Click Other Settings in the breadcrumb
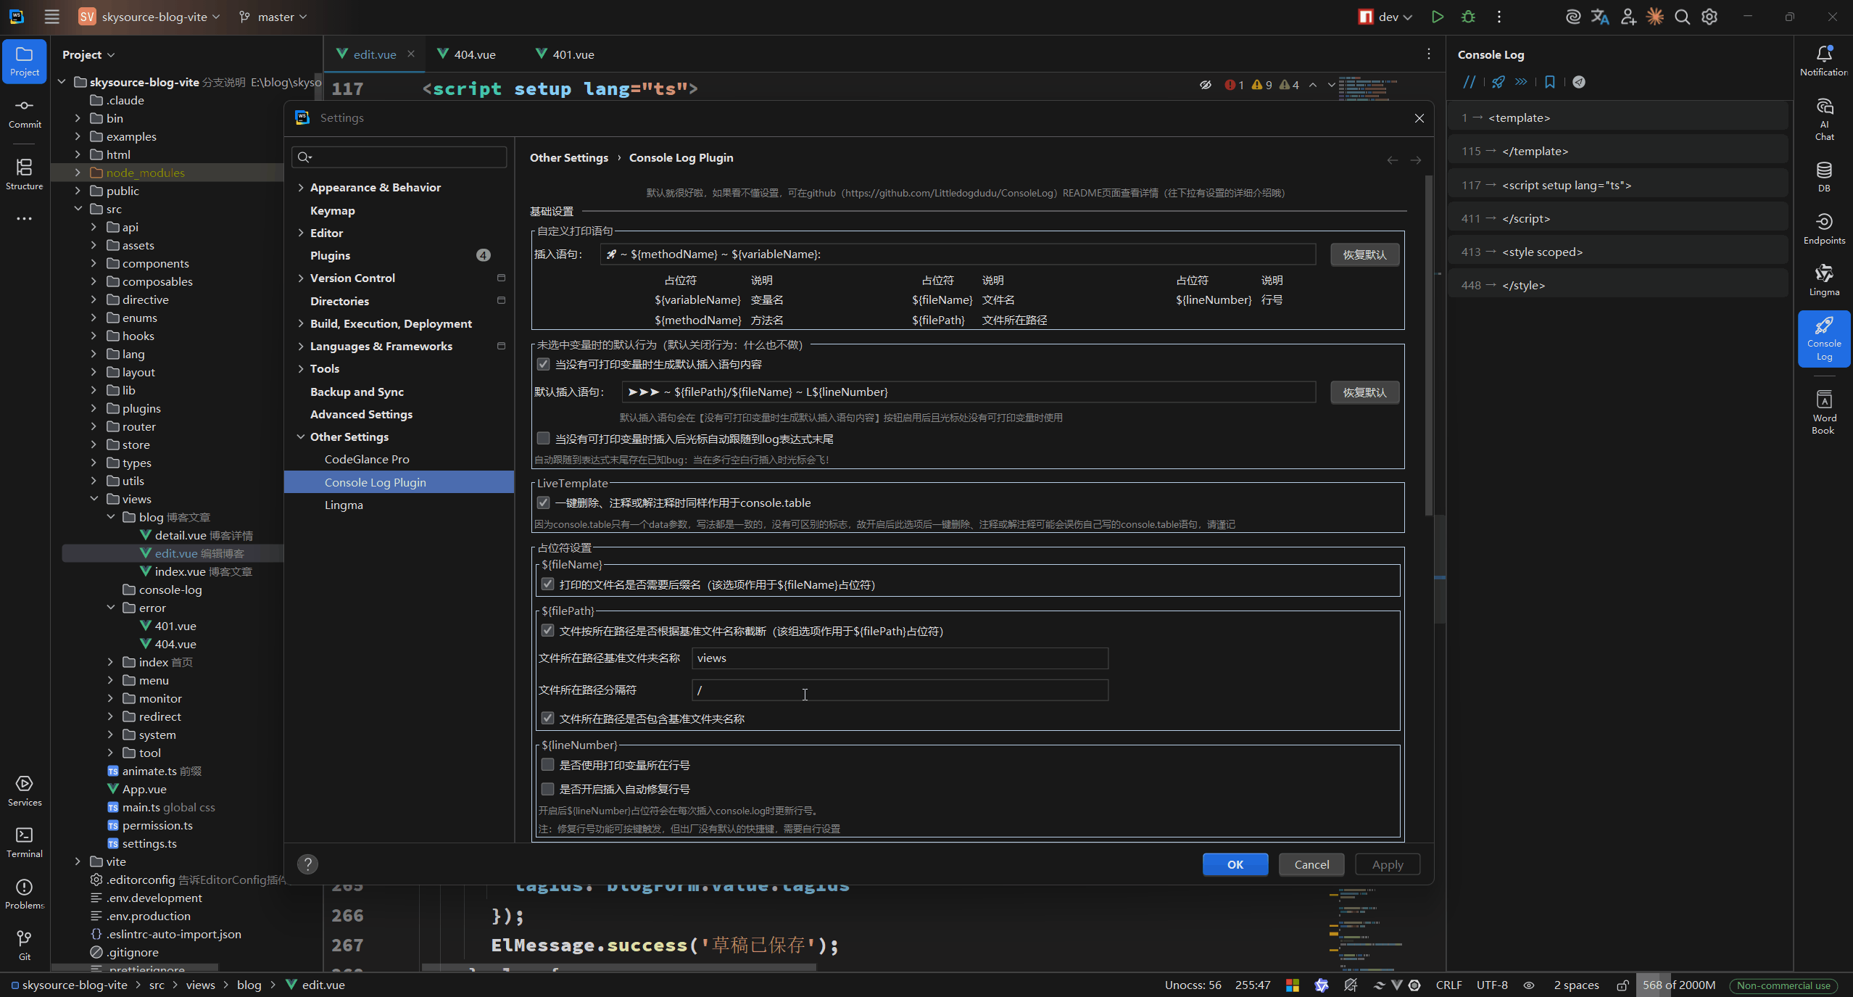 569,157
